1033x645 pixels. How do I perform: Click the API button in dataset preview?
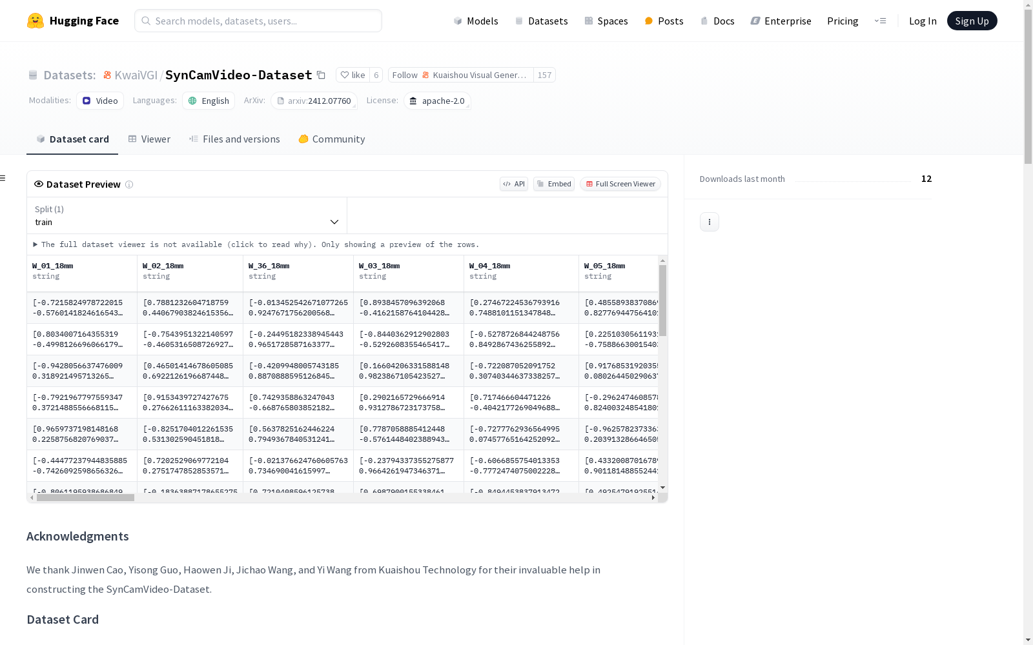514,184
